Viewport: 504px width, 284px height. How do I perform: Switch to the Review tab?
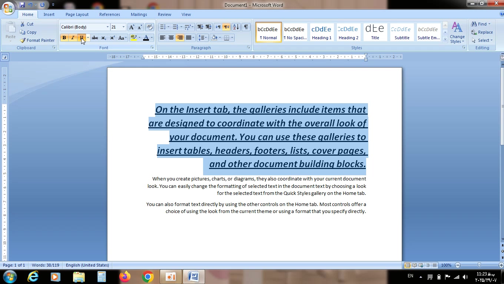coord(165,14)
